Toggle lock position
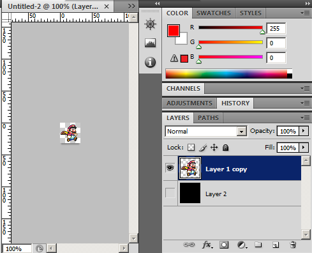The width and height of the screenshot is (312, 253). pyautogui.click(x=214, y=148)
